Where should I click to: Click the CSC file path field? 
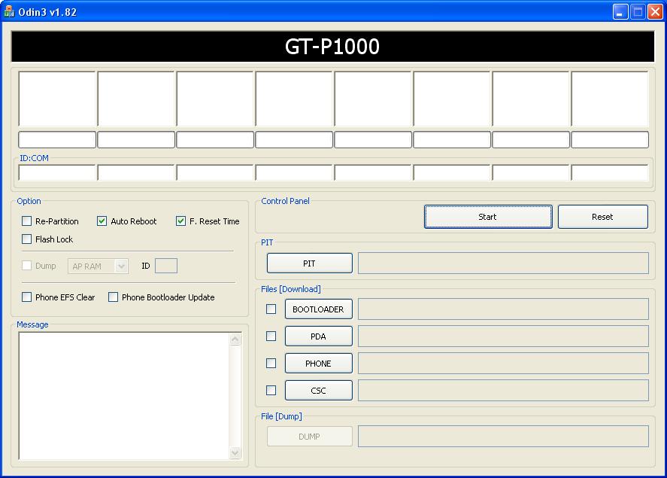click(503, 391)
